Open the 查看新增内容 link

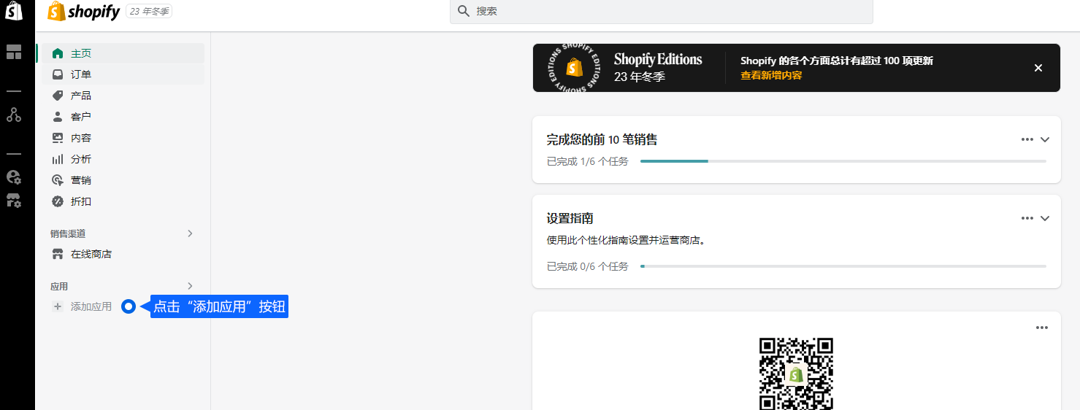coord(771,75)
